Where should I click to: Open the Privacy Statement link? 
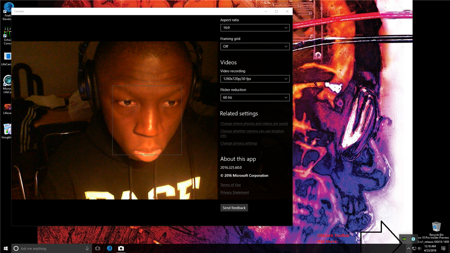(x=235, y=192)
